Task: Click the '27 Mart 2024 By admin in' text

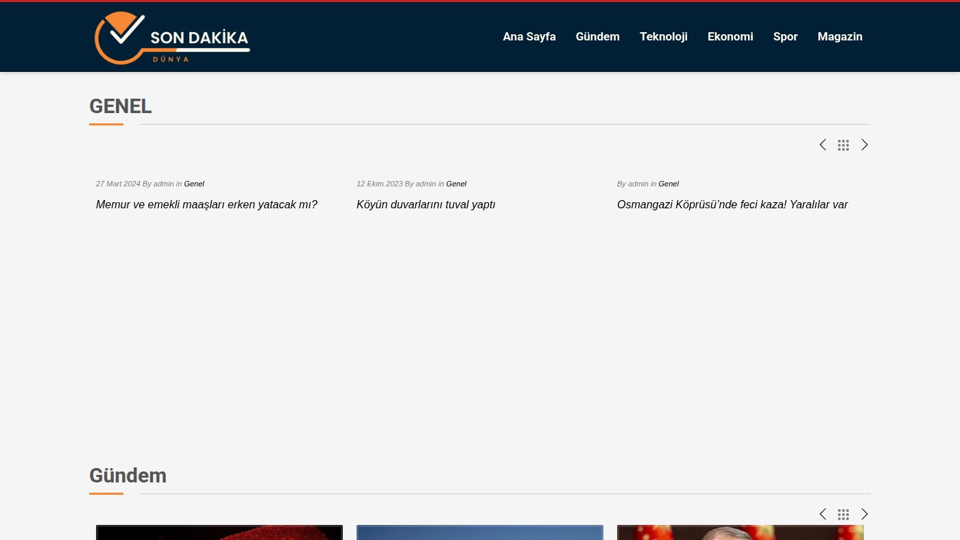Action: pyautogui.click(x=139, y=184)
